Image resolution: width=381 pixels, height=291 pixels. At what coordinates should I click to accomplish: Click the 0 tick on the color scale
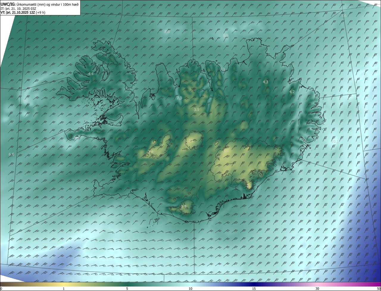[1, 289]
